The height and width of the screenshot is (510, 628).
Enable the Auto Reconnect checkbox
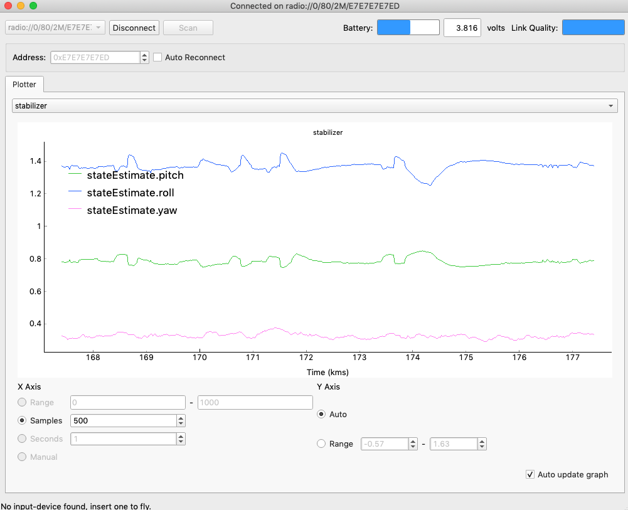pos(158,58)
